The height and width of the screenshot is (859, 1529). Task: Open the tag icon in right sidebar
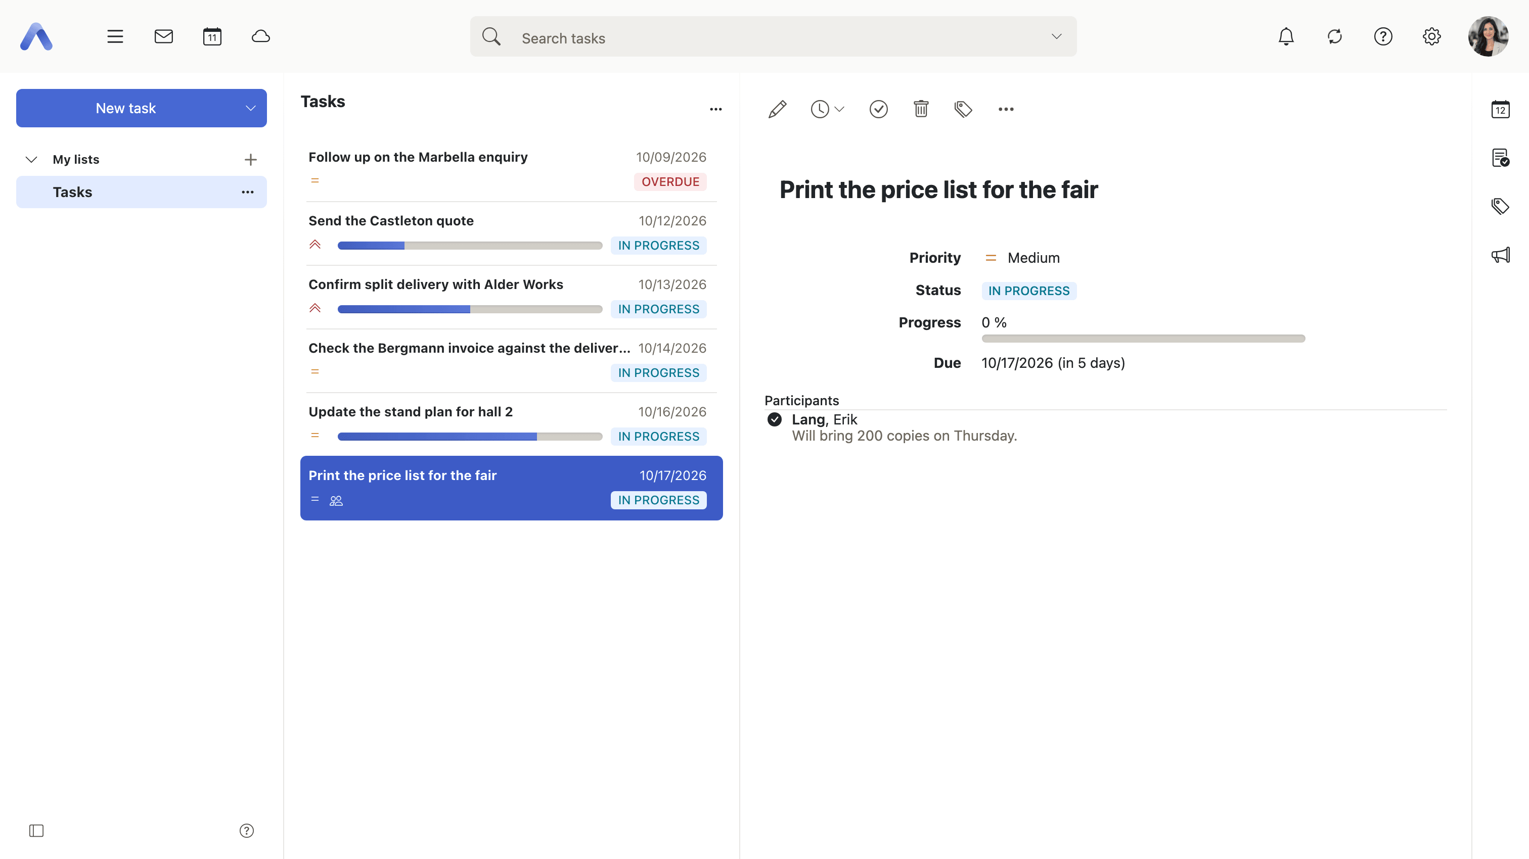pos(1501,207)
